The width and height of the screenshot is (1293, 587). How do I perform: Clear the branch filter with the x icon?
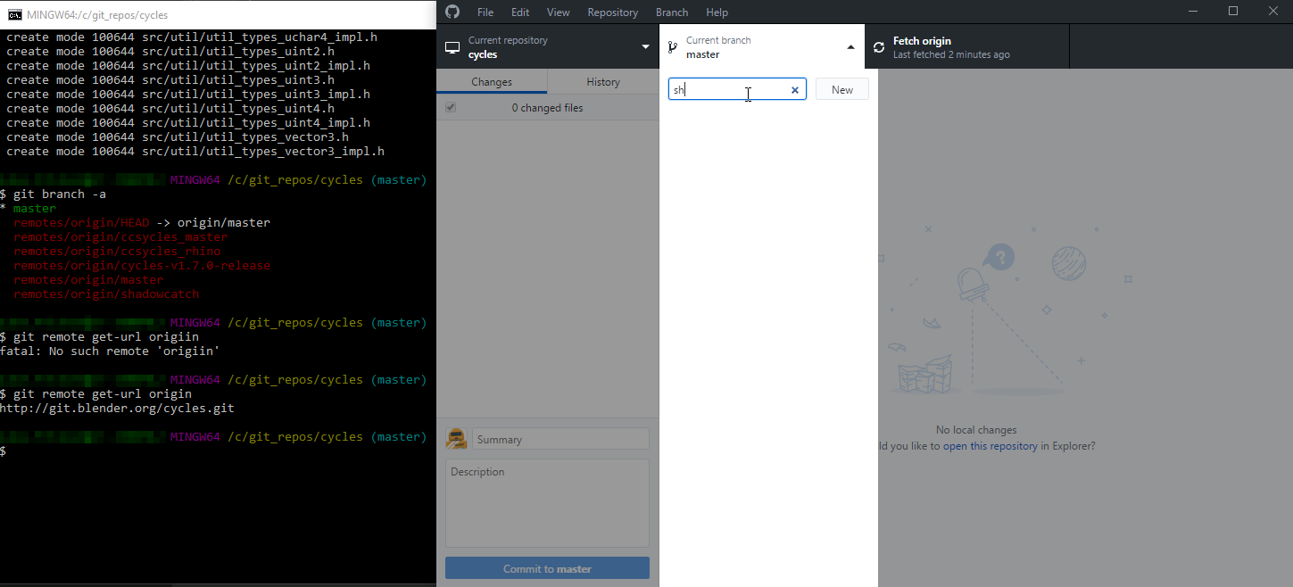[x=795, y=90]
